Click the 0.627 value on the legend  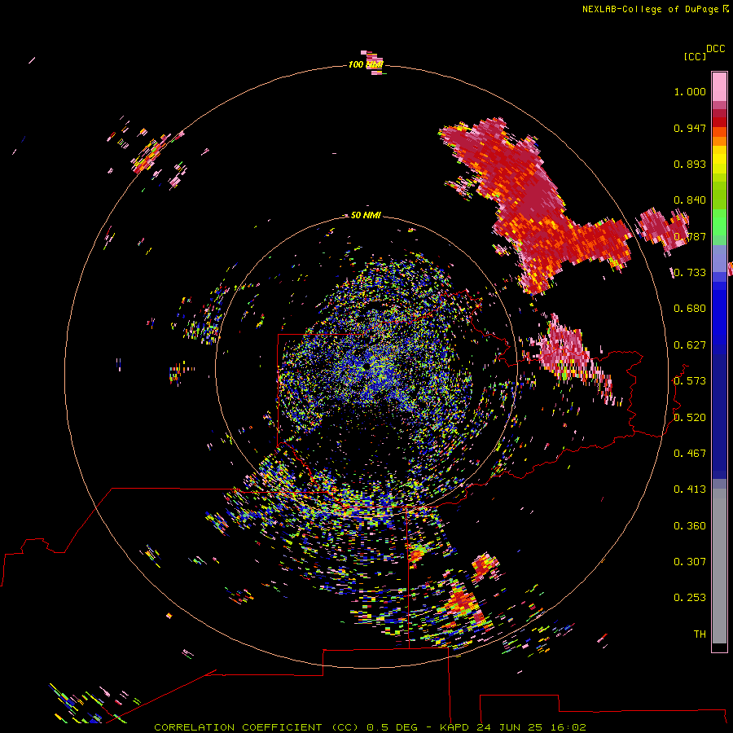point(690,345)
